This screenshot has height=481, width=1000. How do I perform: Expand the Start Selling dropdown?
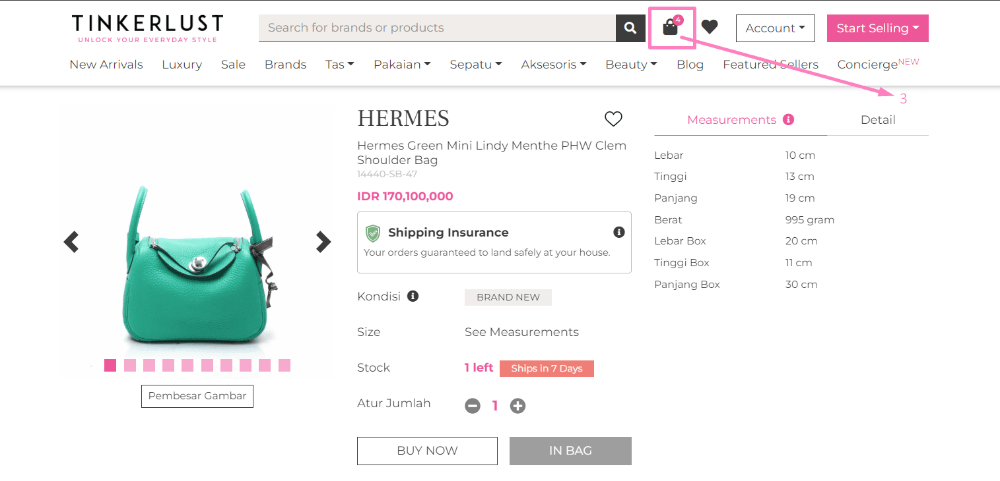tap(878, 28)
